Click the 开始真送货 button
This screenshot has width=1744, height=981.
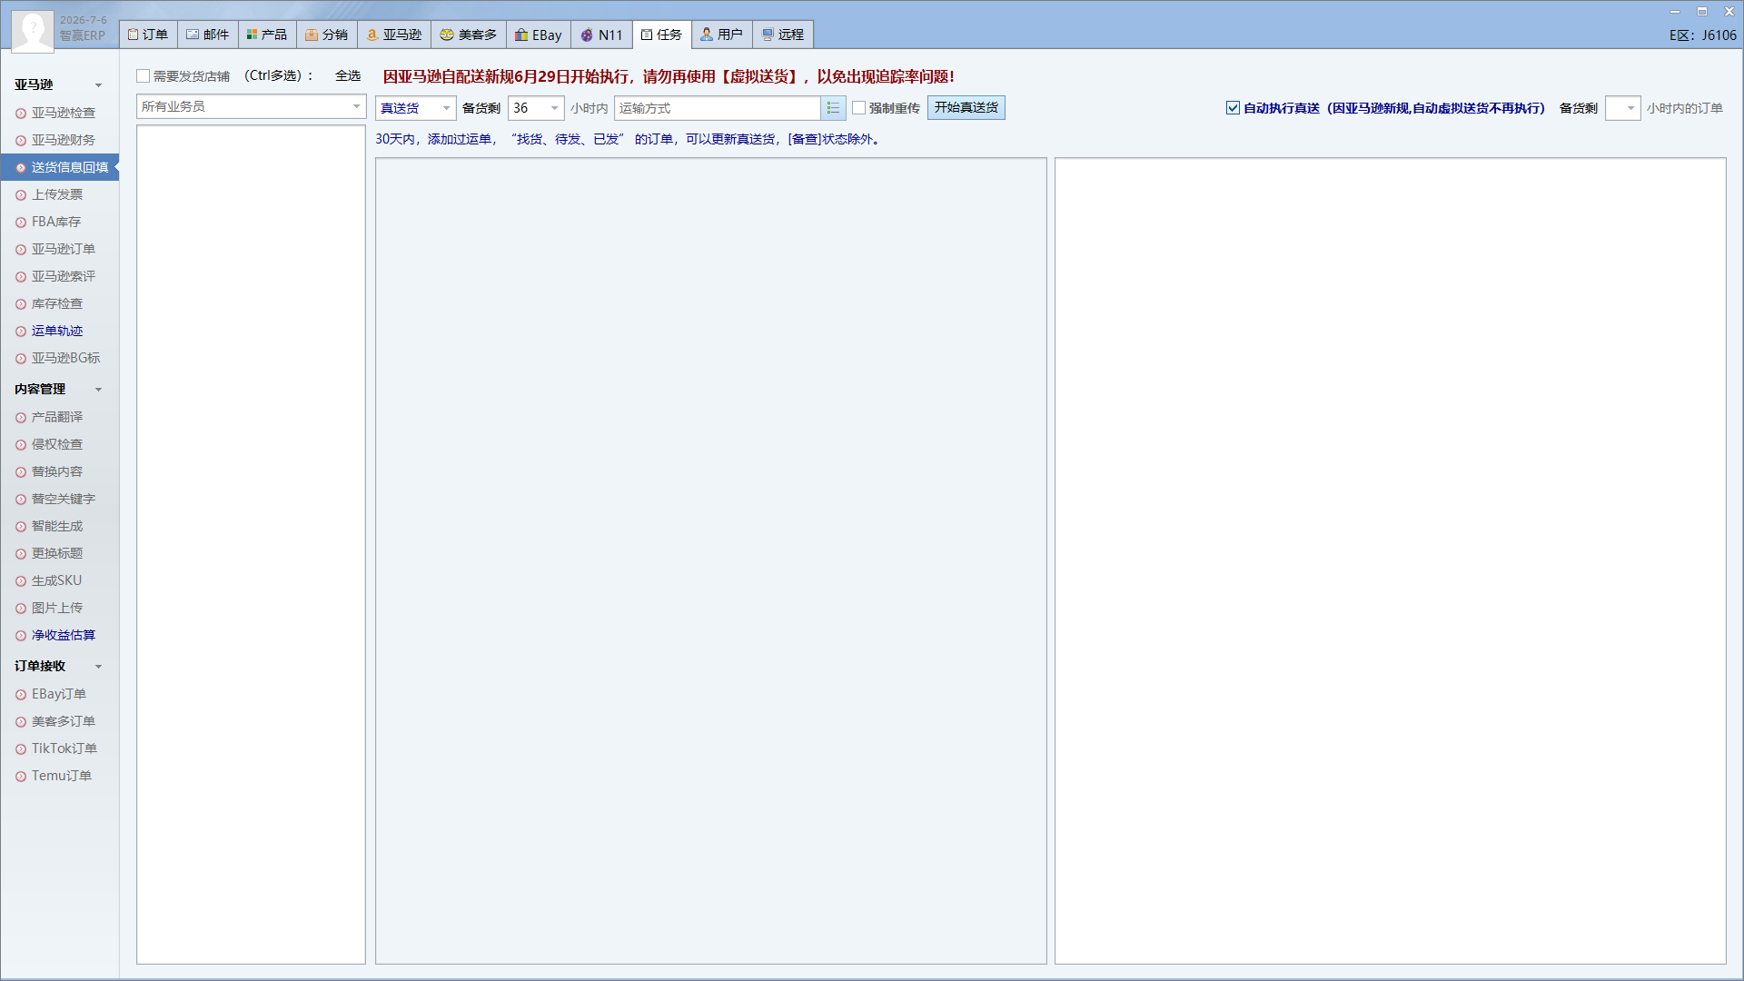[966, 108]
